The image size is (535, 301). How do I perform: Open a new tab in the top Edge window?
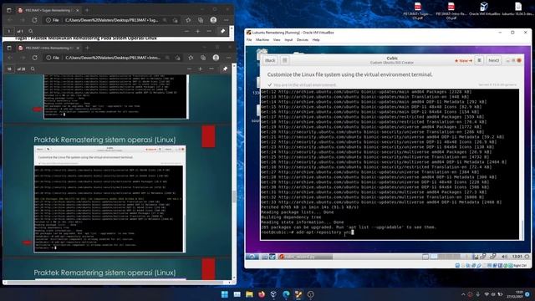coord(87,10)
